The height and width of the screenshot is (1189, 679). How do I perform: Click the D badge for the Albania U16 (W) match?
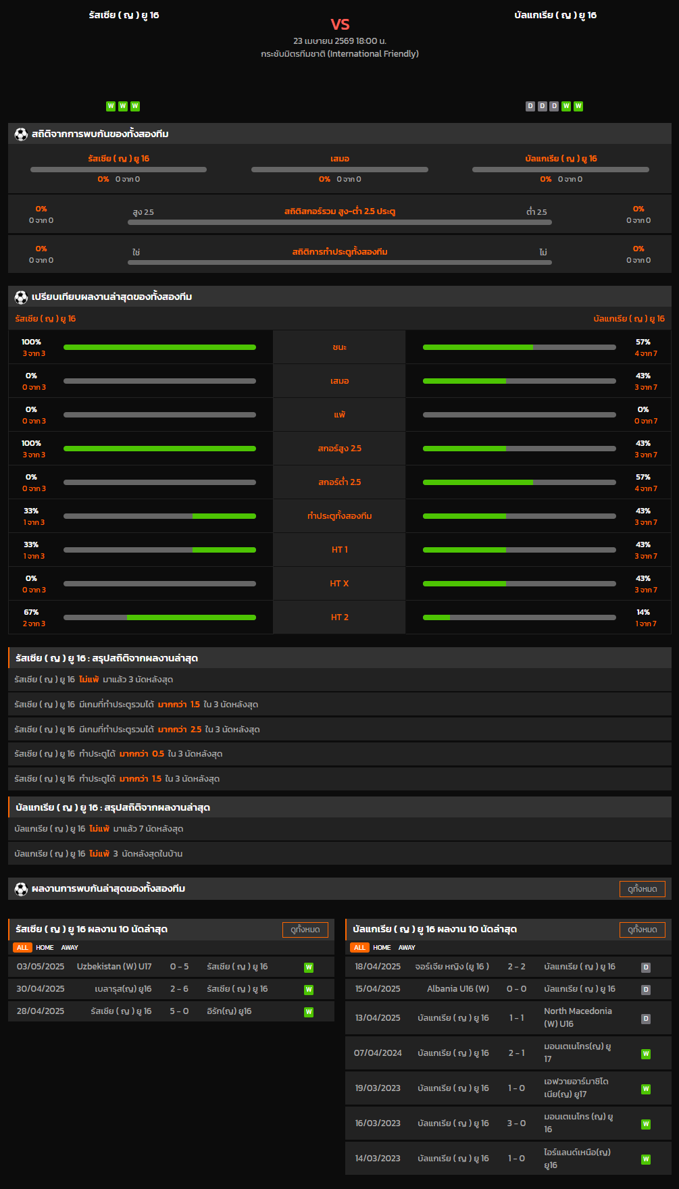tap(646, 990)
